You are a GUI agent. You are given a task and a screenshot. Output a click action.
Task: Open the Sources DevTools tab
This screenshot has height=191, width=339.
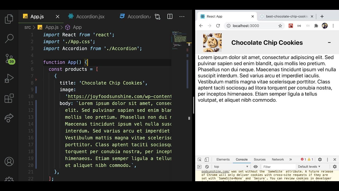point(260,159)
